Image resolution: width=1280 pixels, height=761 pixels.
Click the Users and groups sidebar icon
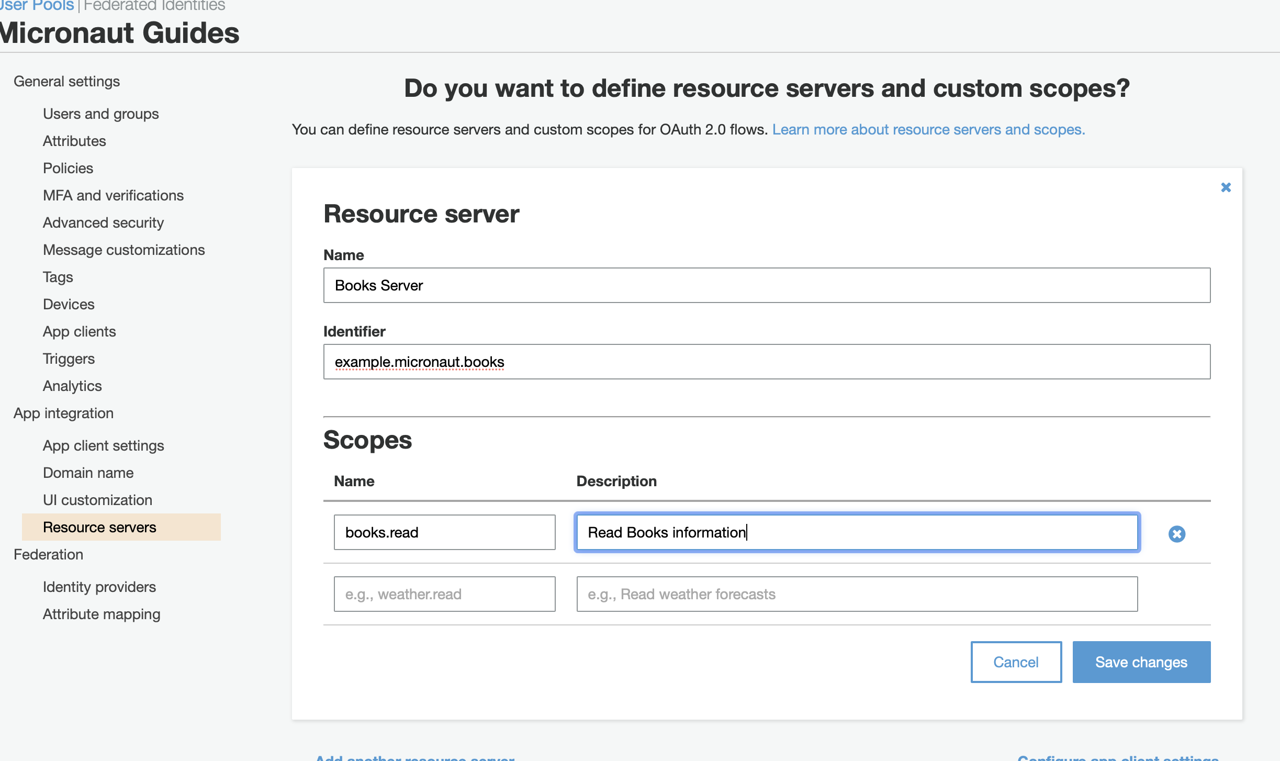[x=99, y=113]
